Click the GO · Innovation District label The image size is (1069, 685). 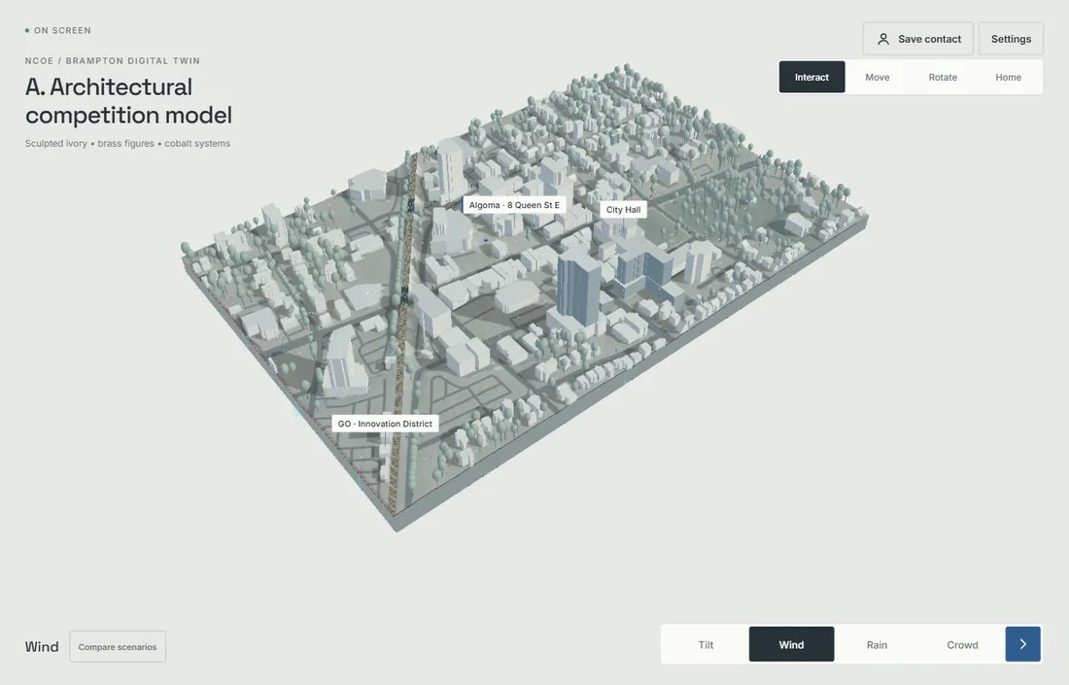385,424
